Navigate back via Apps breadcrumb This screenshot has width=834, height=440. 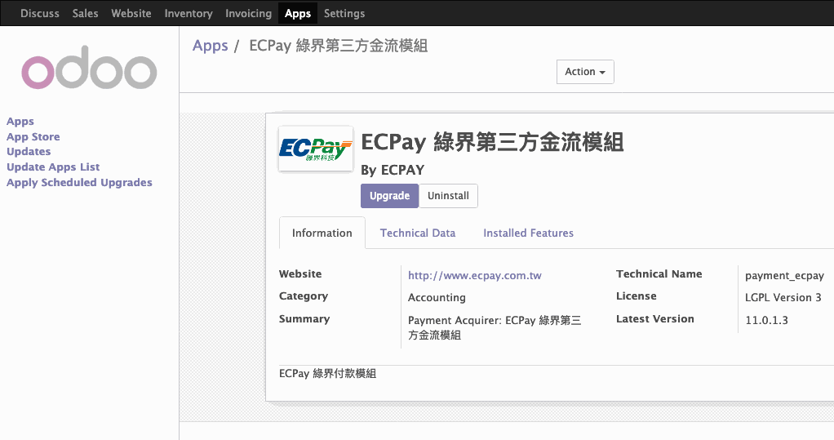click(210, 46)
